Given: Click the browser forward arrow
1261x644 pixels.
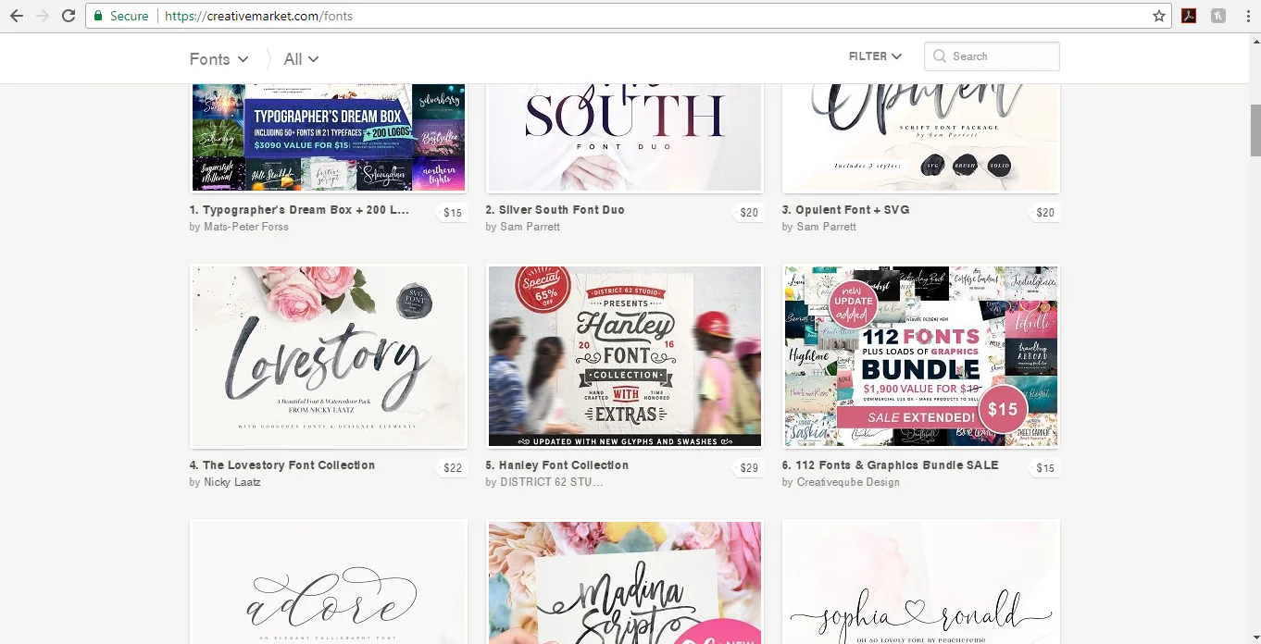Looking at the screenshot, I should tap(42, 16).
